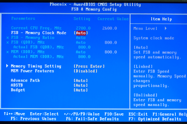Screen dimensions: 187x124
Task: Select the ADSTB parameter label
Action: point(17,85)
